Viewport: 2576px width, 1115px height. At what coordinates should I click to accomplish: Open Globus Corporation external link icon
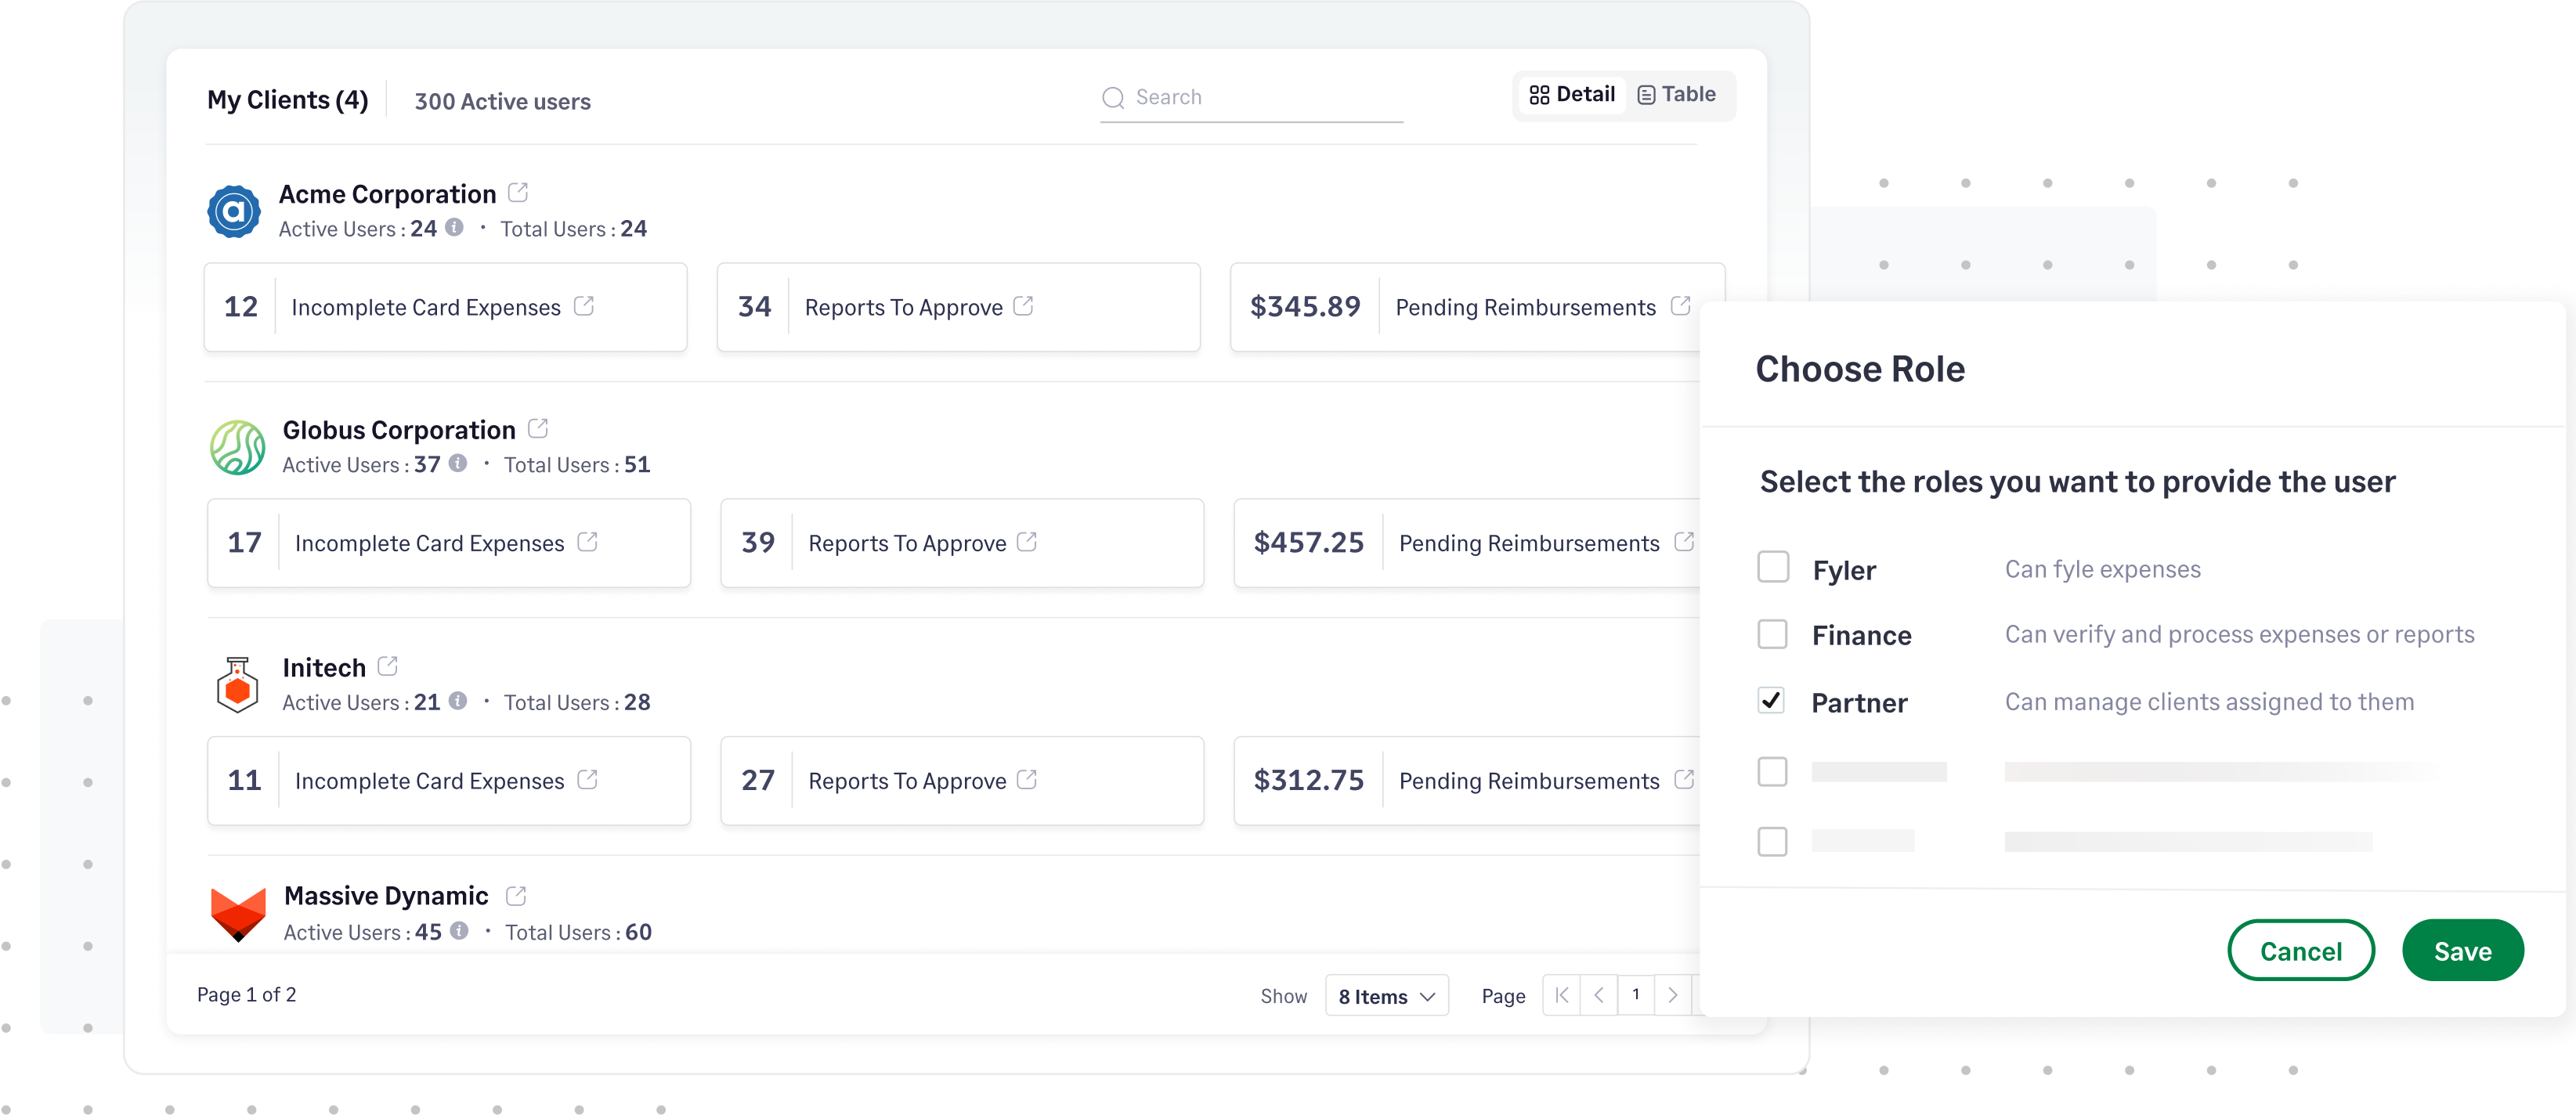pos(538,428)
